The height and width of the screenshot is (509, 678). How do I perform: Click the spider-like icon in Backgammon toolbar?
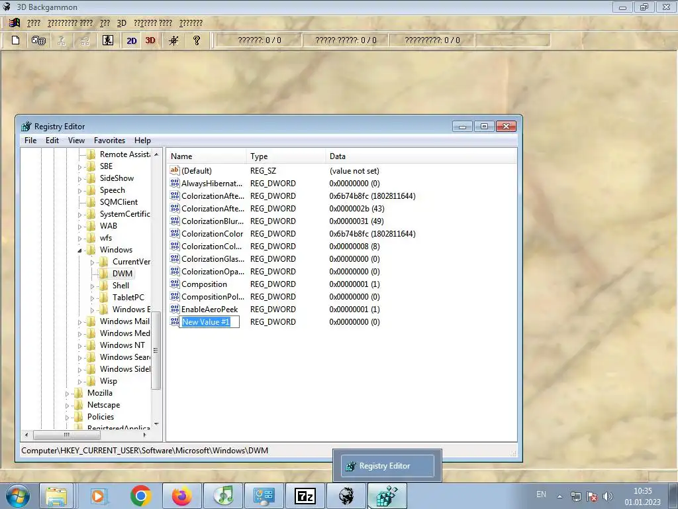click(x=173, y=40)
